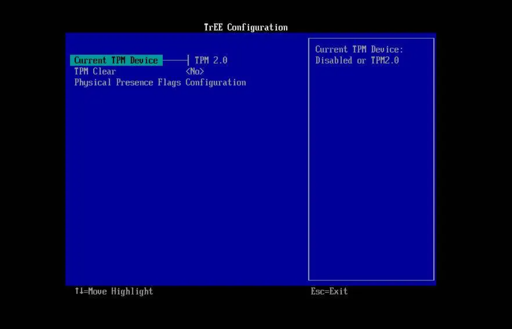Click the Move Highlight key hint
This screenshot has width=512, height=329.
[x=113, y=291]
